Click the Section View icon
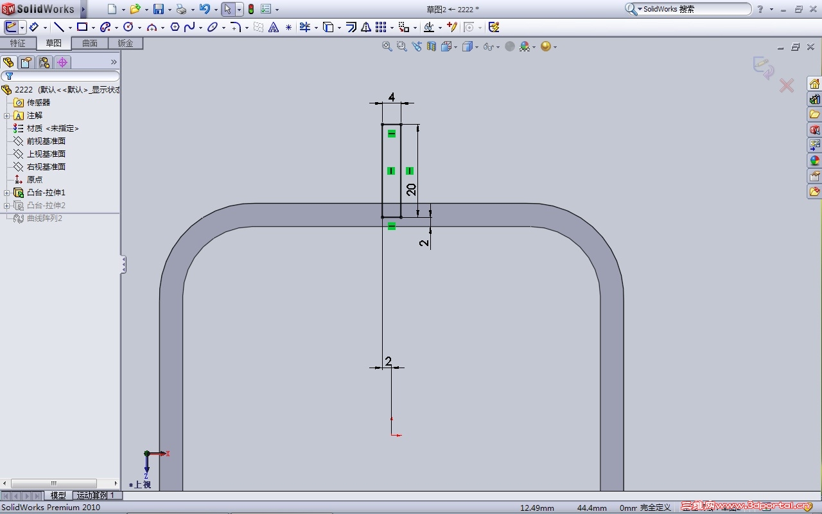 (x=432, y=46)
